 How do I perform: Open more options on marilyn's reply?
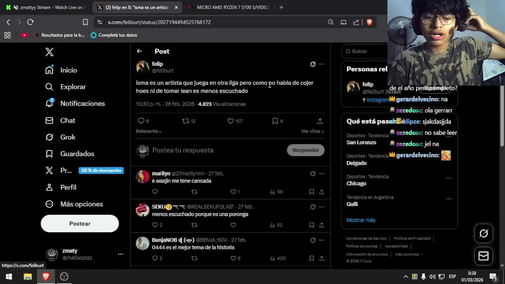point(322,174)
